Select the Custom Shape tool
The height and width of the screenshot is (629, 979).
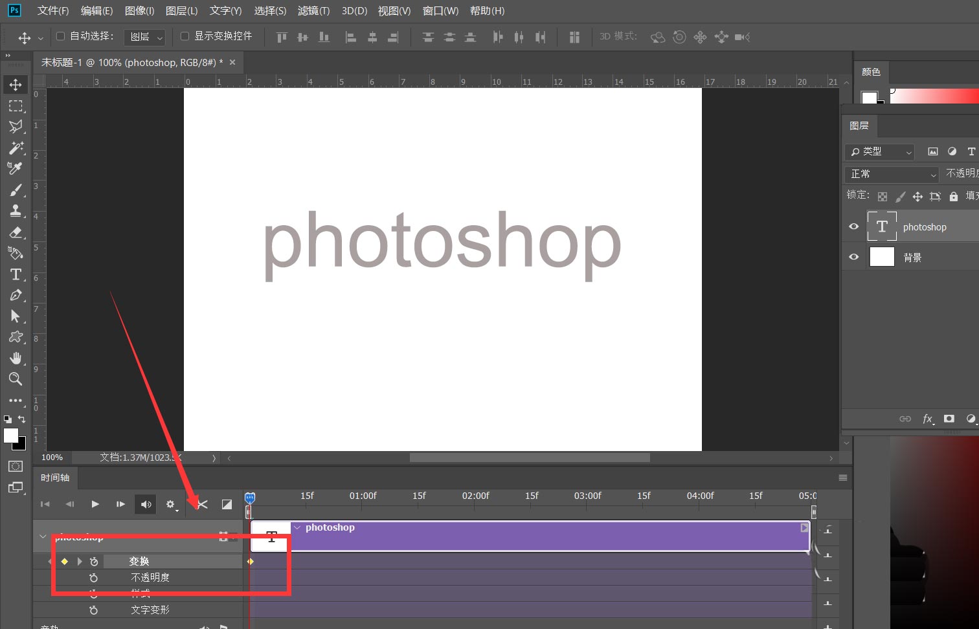click(16, 337)
